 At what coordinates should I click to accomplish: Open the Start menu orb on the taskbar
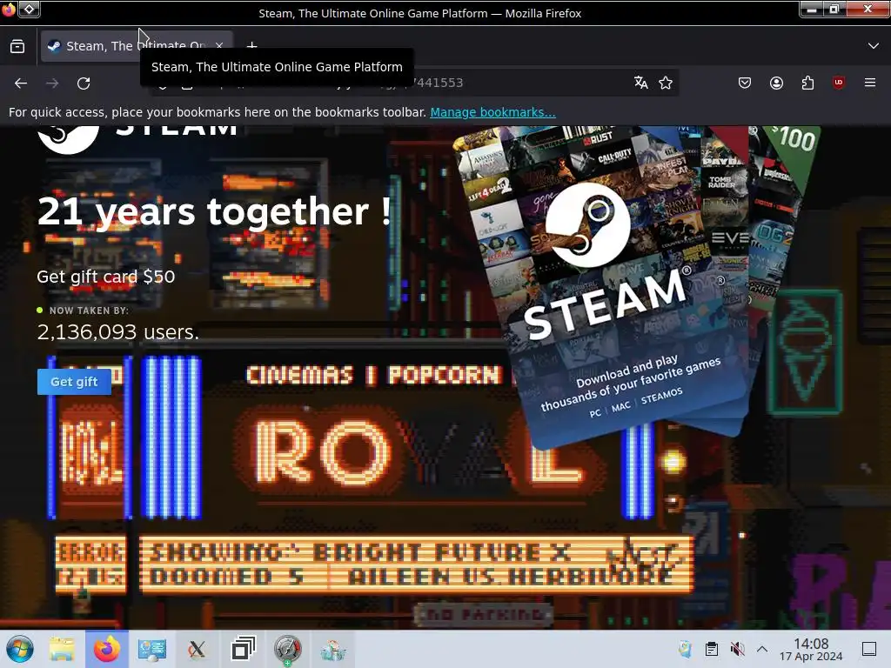pyautogui.click(x=20, y=649)
